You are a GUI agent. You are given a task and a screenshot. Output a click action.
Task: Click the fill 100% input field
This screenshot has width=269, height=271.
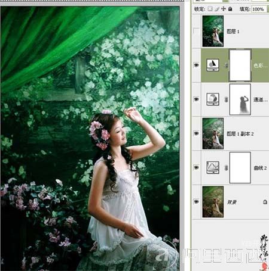click(x=259, y=9)
